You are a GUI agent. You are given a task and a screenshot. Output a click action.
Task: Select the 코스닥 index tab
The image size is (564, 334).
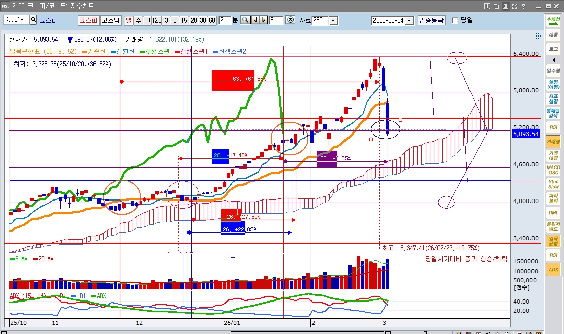tap(110, 20)
